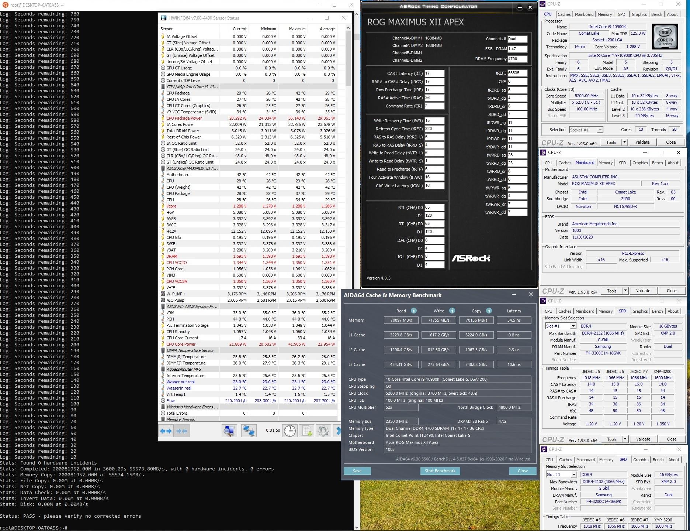The height and width of the screenshot is (531, 690).
Task: Click HWiNFO collapse-columns arrows icon
Action: tap(181, 431)
